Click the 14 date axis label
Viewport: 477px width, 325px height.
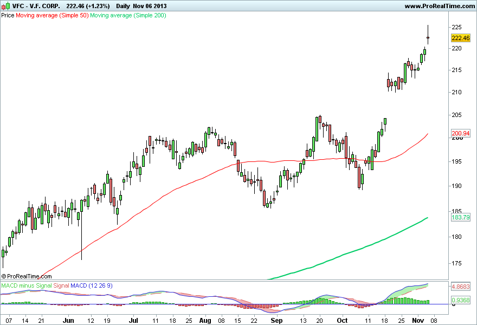[25, 321]
